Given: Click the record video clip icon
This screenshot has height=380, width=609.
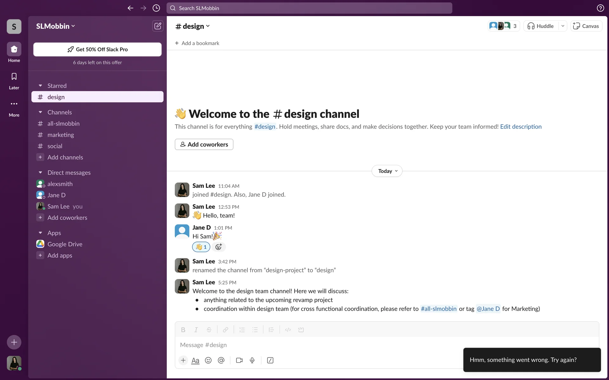Looking at the screenshot, I should [x=239, y=360].
